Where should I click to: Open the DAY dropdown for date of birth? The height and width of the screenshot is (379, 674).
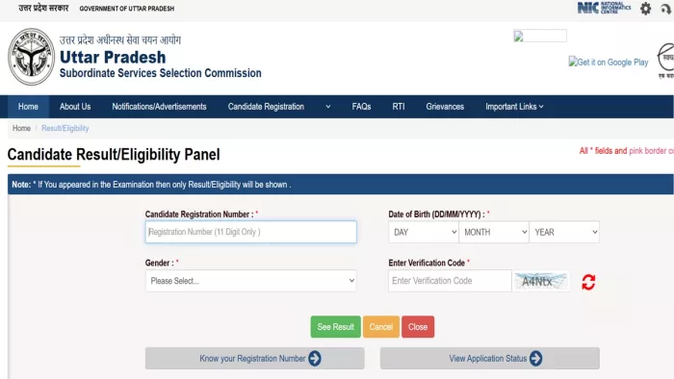pos(424,232)
